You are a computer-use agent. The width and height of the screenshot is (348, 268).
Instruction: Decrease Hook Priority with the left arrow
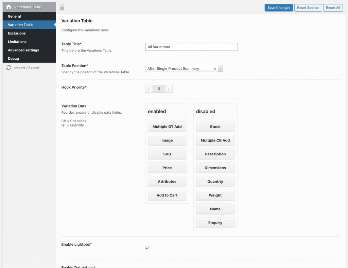pyautogui.click(x=149, y=89)
